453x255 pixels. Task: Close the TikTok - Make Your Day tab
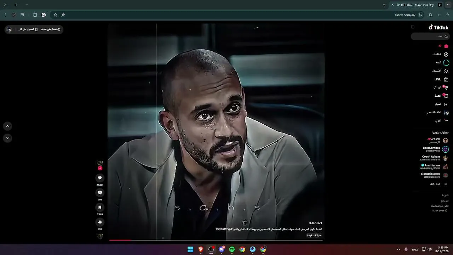(392, 5)
